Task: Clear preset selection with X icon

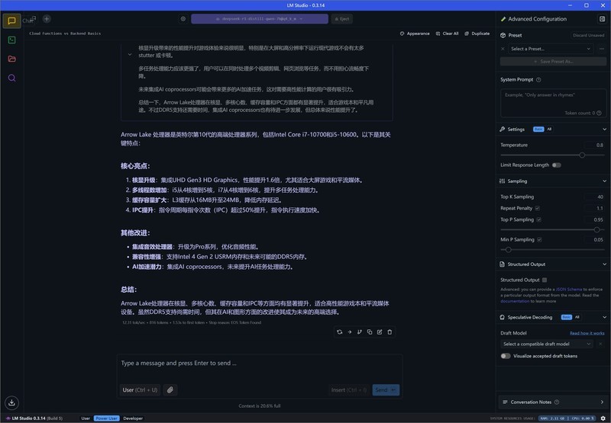Action: pos(503,49)
